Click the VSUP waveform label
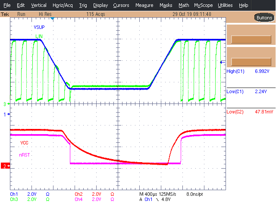This screenshot has height=207, width=276. point(39,27)
